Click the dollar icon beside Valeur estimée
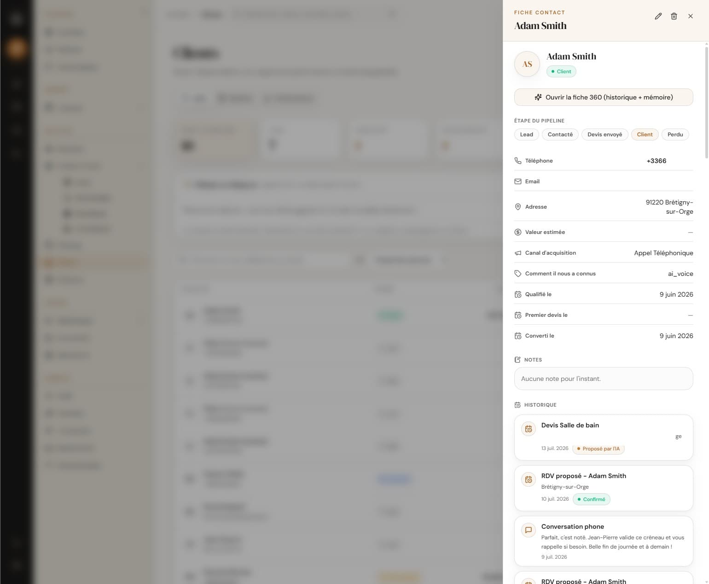Image resolution: width=709 pixels, height=584 pixels. 518,232
